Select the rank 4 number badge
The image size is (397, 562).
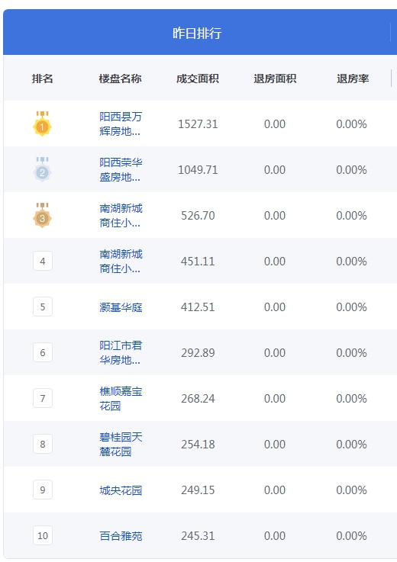coord(43,261)
